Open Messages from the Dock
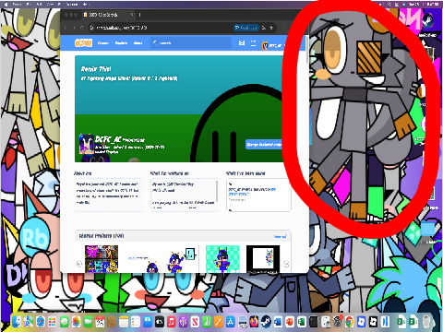This screenshot has height=332, width=443. click(64, 322)
